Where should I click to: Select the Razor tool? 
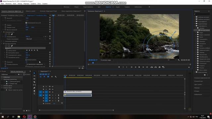pos(34,82)
